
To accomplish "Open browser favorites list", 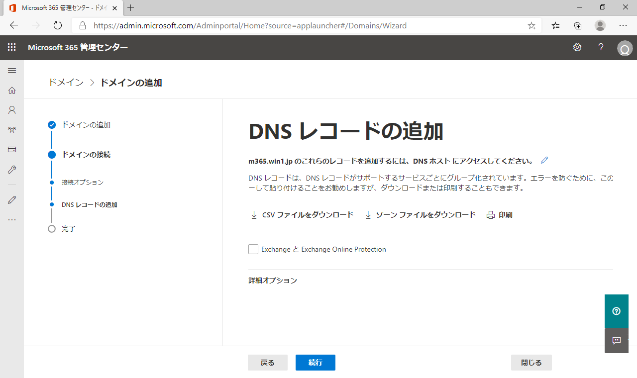I will (x=556, y=25).
